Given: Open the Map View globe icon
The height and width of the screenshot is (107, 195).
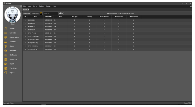Looking at the screenshot, I should [6, 51].
